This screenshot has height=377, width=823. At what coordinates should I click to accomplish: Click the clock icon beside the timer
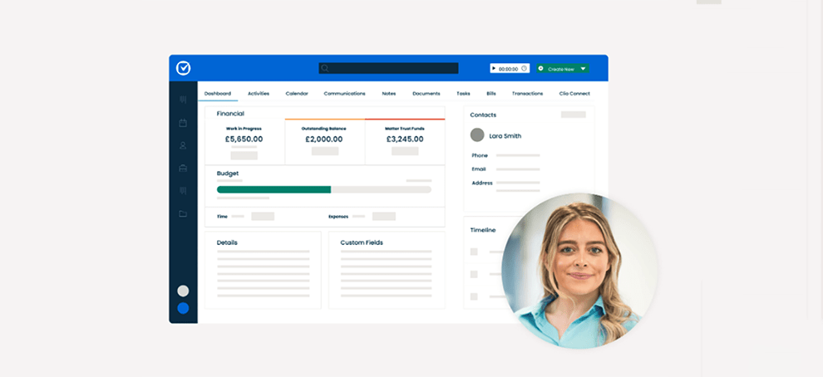click(524, 68)
